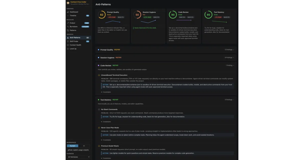
Task: Click the Skill Finder count badge 13
Action: [88, 41]
